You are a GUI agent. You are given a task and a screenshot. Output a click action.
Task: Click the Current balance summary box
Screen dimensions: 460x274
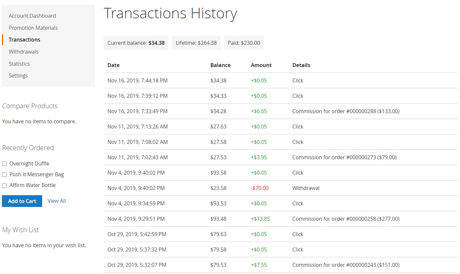[x=136, y=43]
